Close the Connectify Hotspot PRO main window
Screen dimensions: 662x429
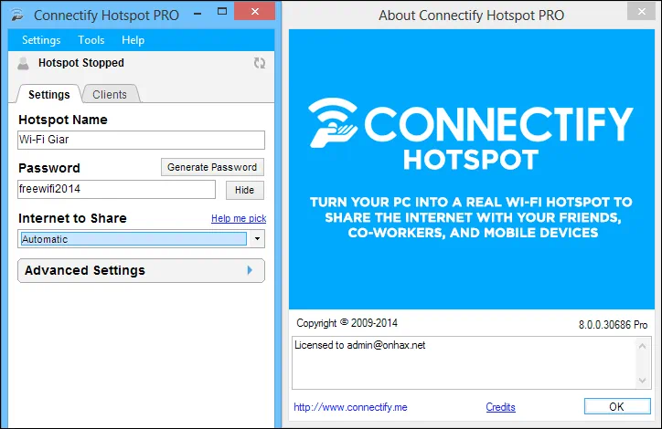coord(254,11)
